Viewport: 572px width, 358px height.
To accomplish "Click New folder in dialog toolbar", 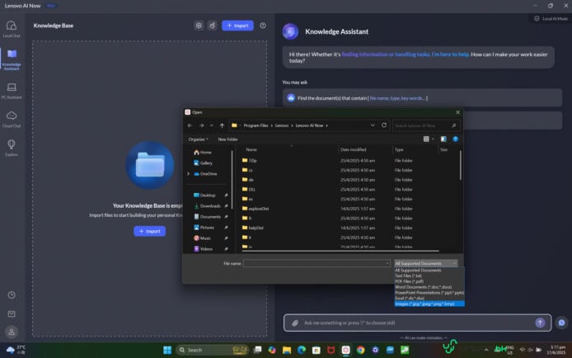I will 227,139.
